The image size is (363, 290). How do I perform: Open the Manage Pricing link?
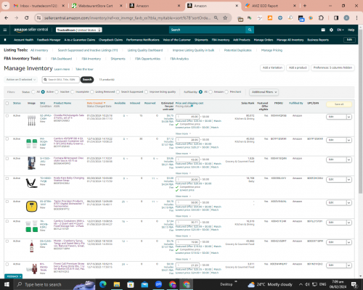pyautogui.click(x=272, y=50)
